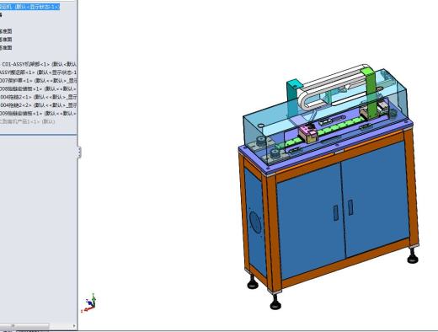Image resolution: width=438 pixels, height=332 pixels.
Task: Select the greyed-out suppressed 产品1<1> row
Action: click(27, 121)
